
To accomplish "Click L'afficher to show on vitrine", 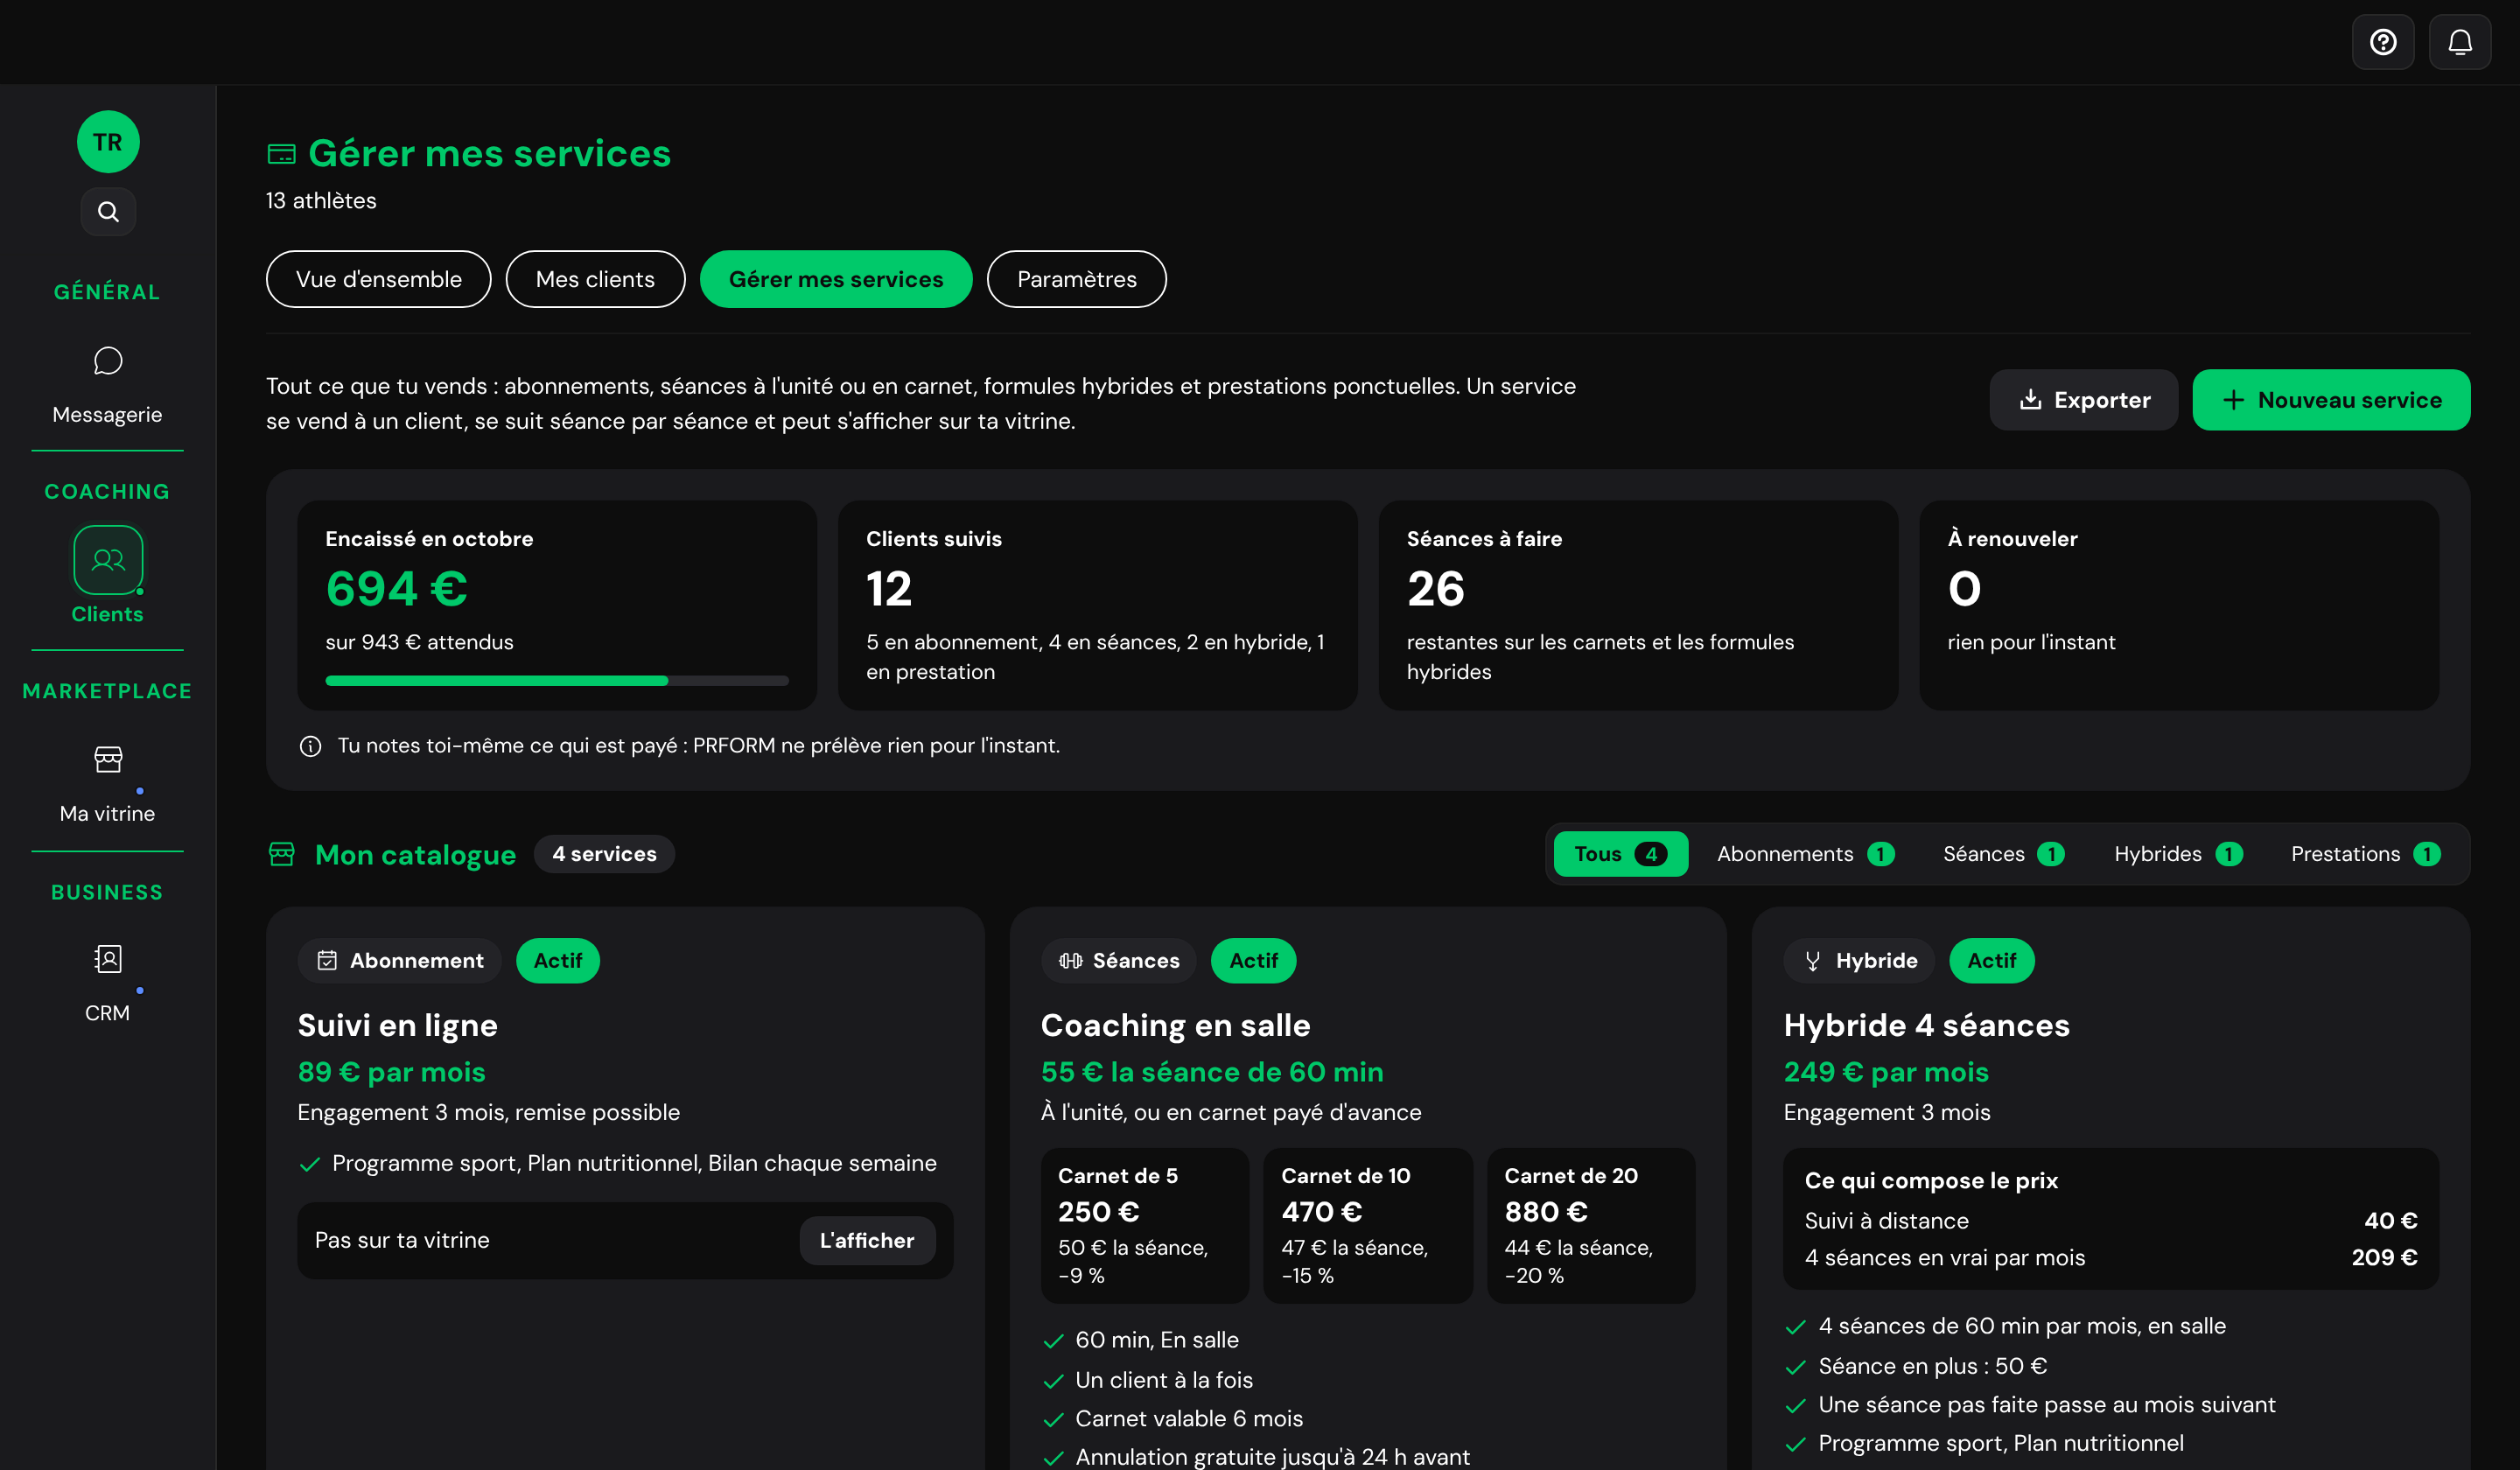I will click(x=867, y=1241).
